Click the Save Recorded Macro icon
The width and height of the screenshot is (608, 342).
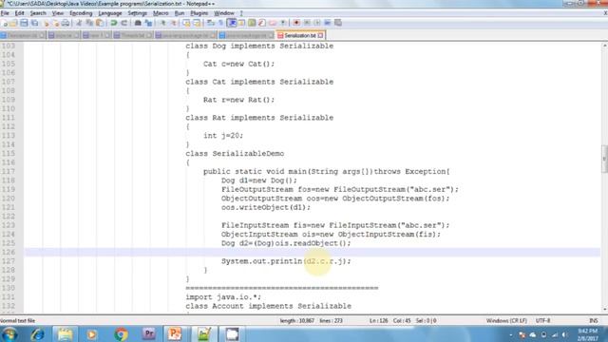[x=338, y=23]
